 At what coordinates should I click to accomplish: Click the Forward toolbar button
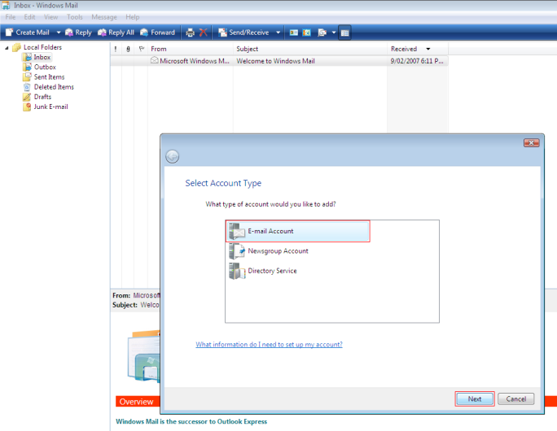157,33
